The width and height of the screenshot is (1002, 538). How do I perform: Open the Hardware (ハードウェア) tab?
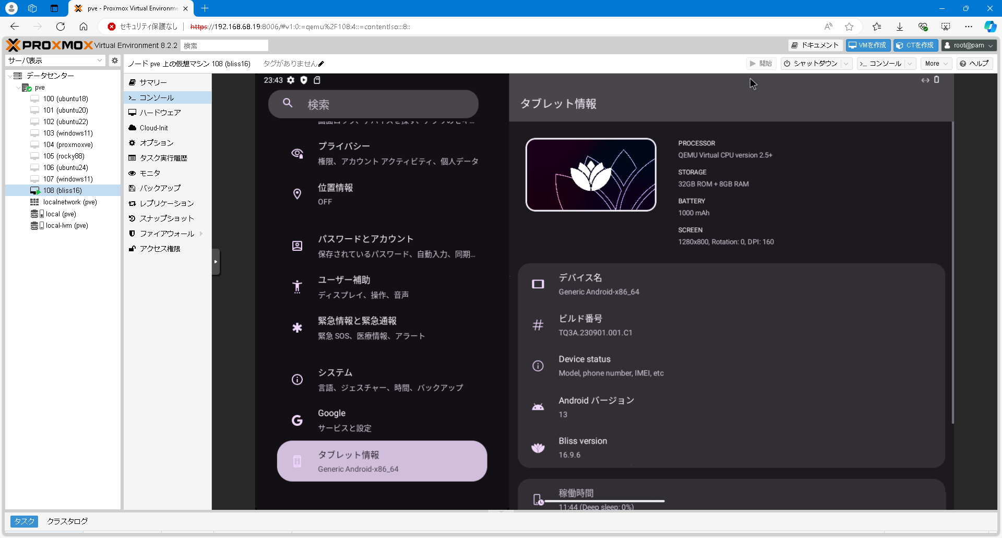tap(168, 113)
